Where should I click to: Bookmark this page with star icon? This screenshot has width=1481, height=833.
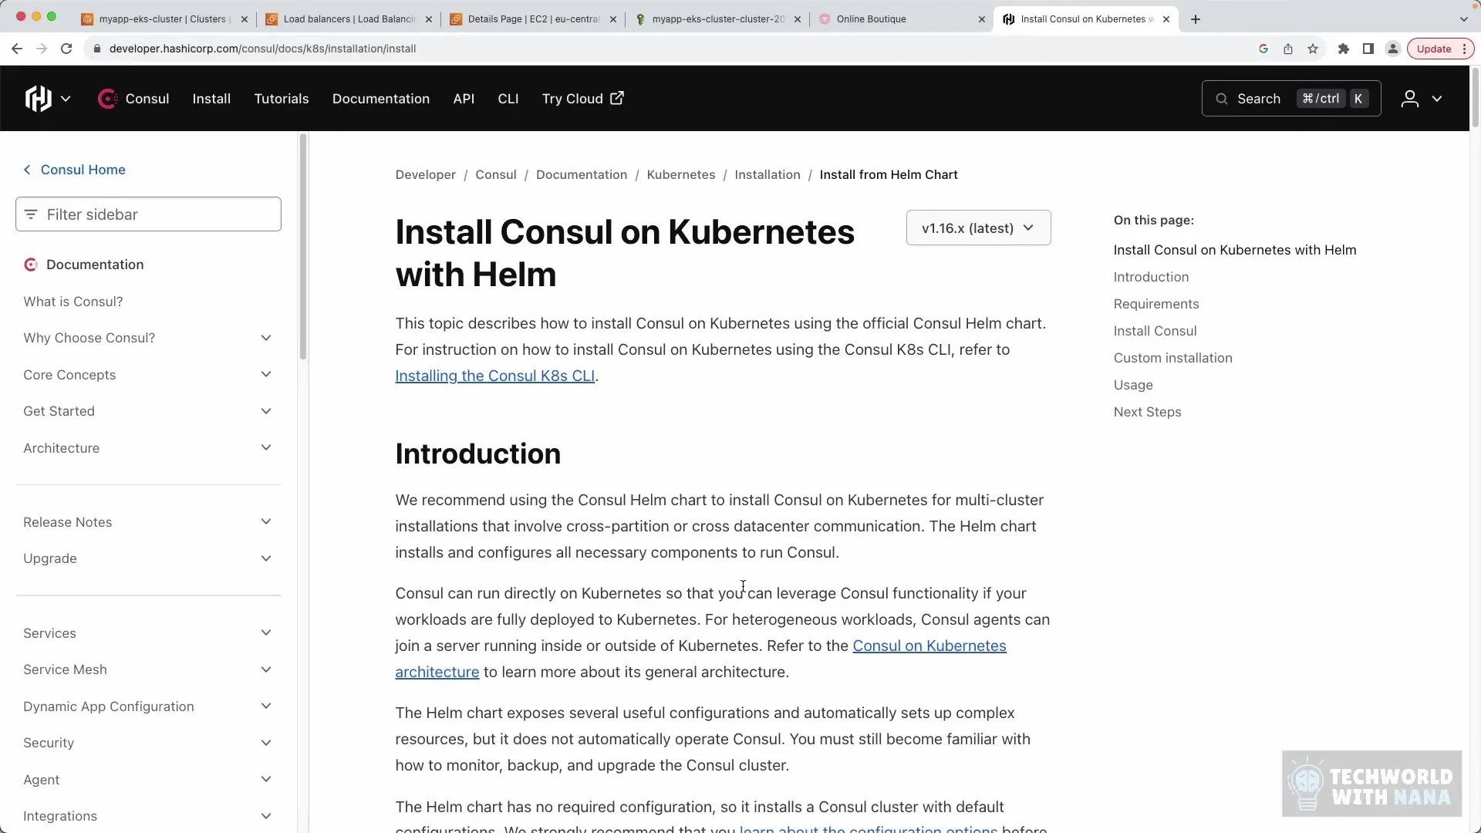point(1313,49)
